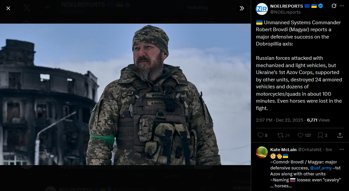Viewport: 349px width, 191px height.
Task: Open the @NOELreports handle
Action: coord(285,12)
